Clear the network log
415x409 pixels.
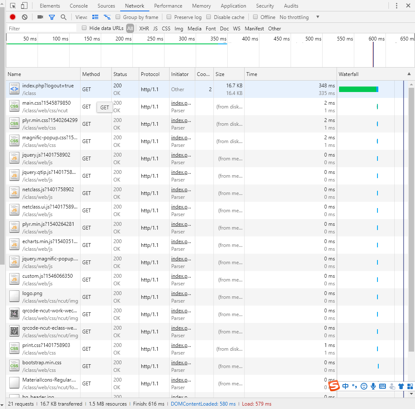[25, 17]
